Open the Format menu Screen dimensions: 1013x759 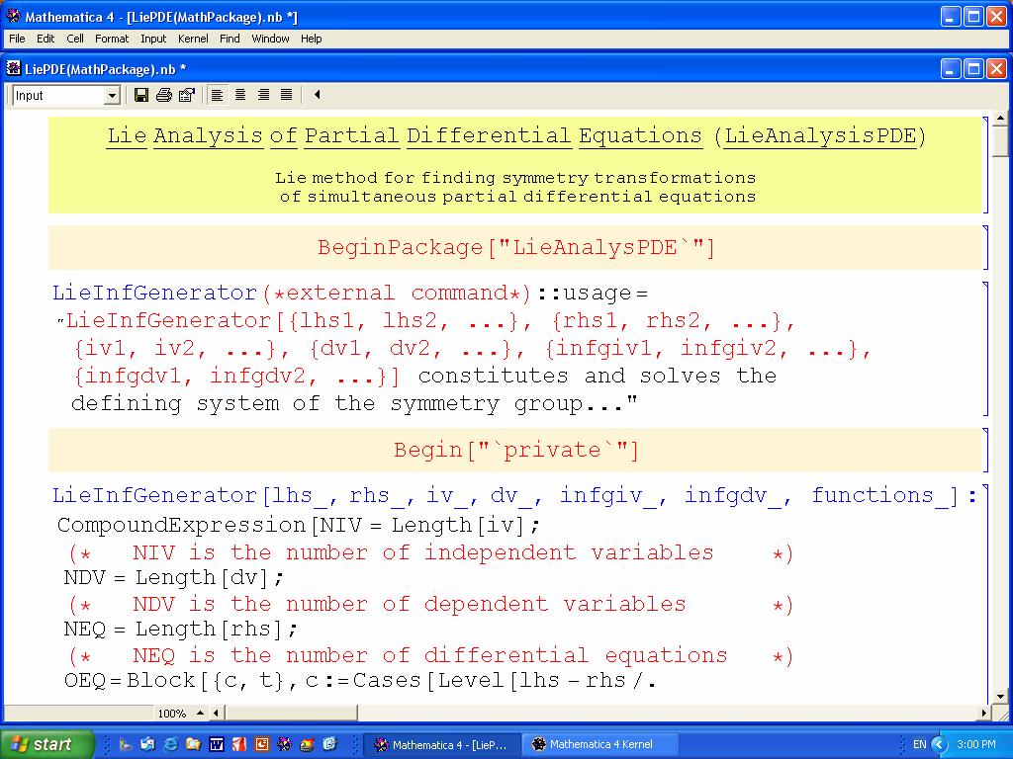pyautogui.click(x=112, y=39)
